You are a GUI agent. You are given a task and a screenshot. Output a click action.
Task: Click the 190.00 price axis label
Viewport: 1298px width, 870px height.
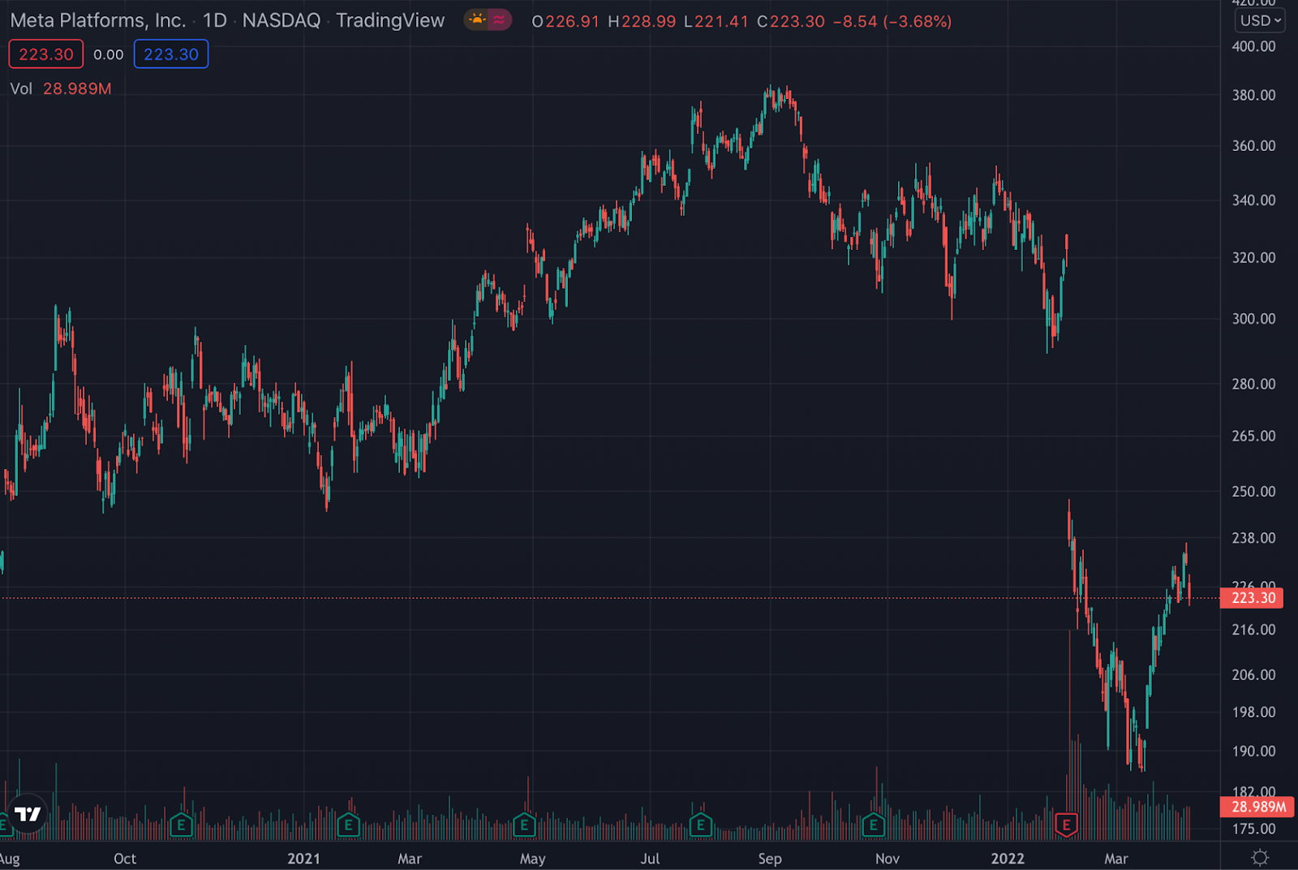[1253, 752]
